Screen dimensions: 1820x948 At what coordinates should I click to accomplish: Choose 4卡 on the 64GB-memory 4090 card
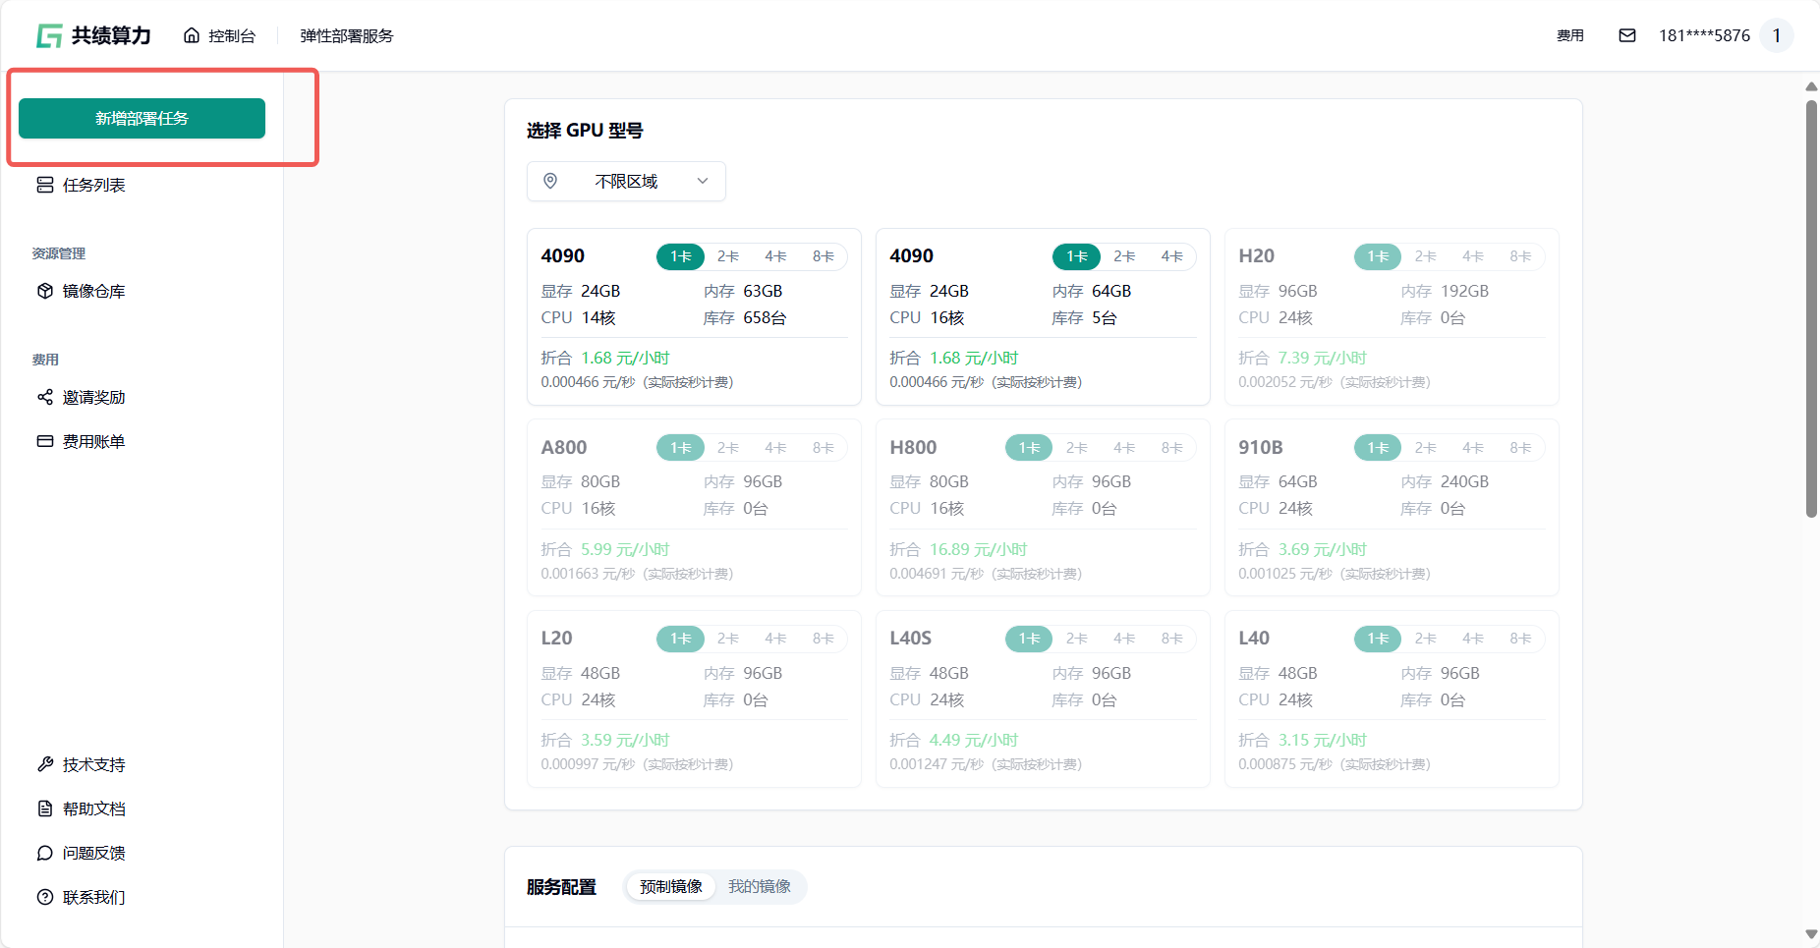point(1171,256)
